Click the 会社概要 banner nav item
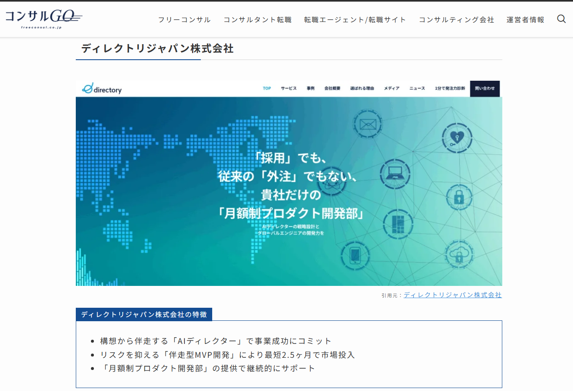573x391 pixels. click(332, 89)
